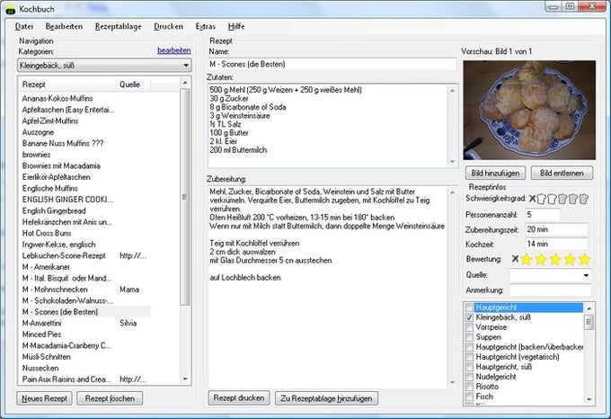Set difficulty to fourth chef hat
Screen dimensions: 611x419
[573, 200]
